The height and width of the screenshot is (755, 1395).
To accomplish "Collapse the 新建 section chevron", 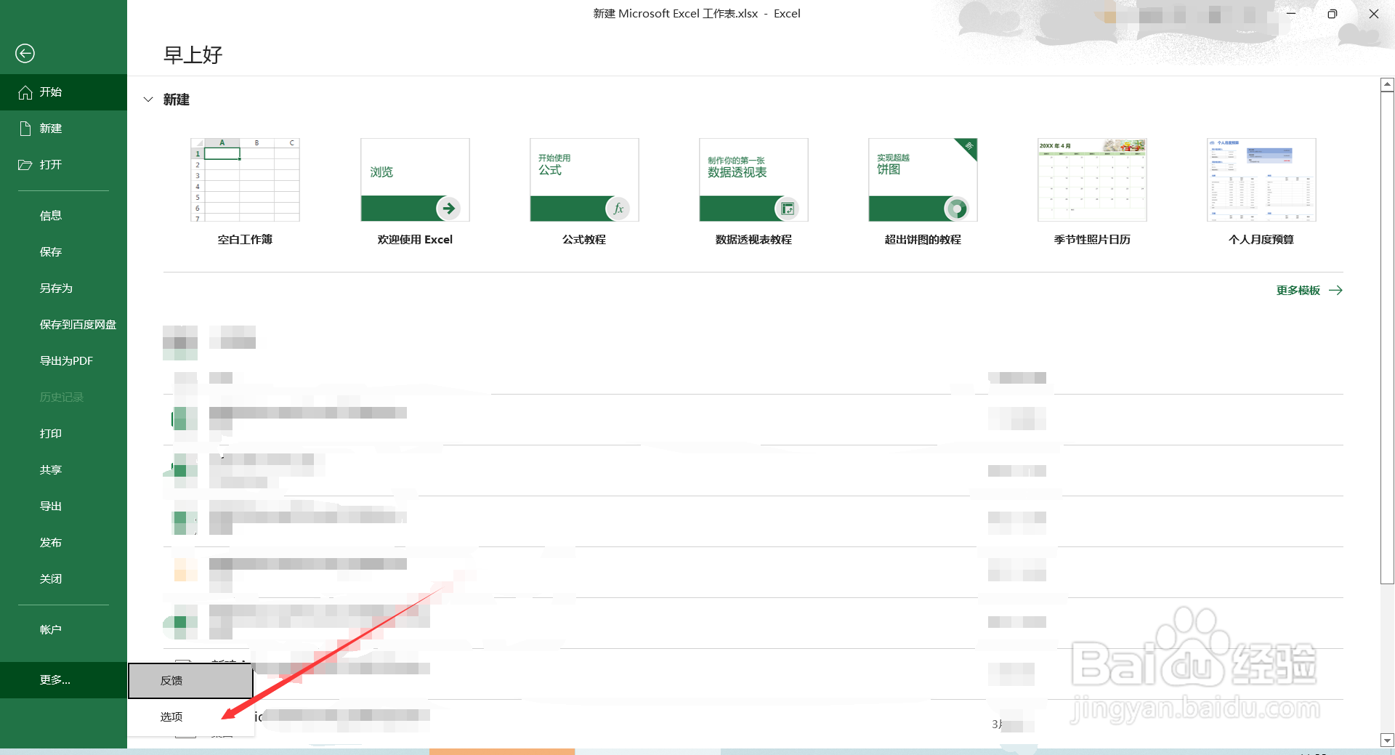I will [148, 100].
